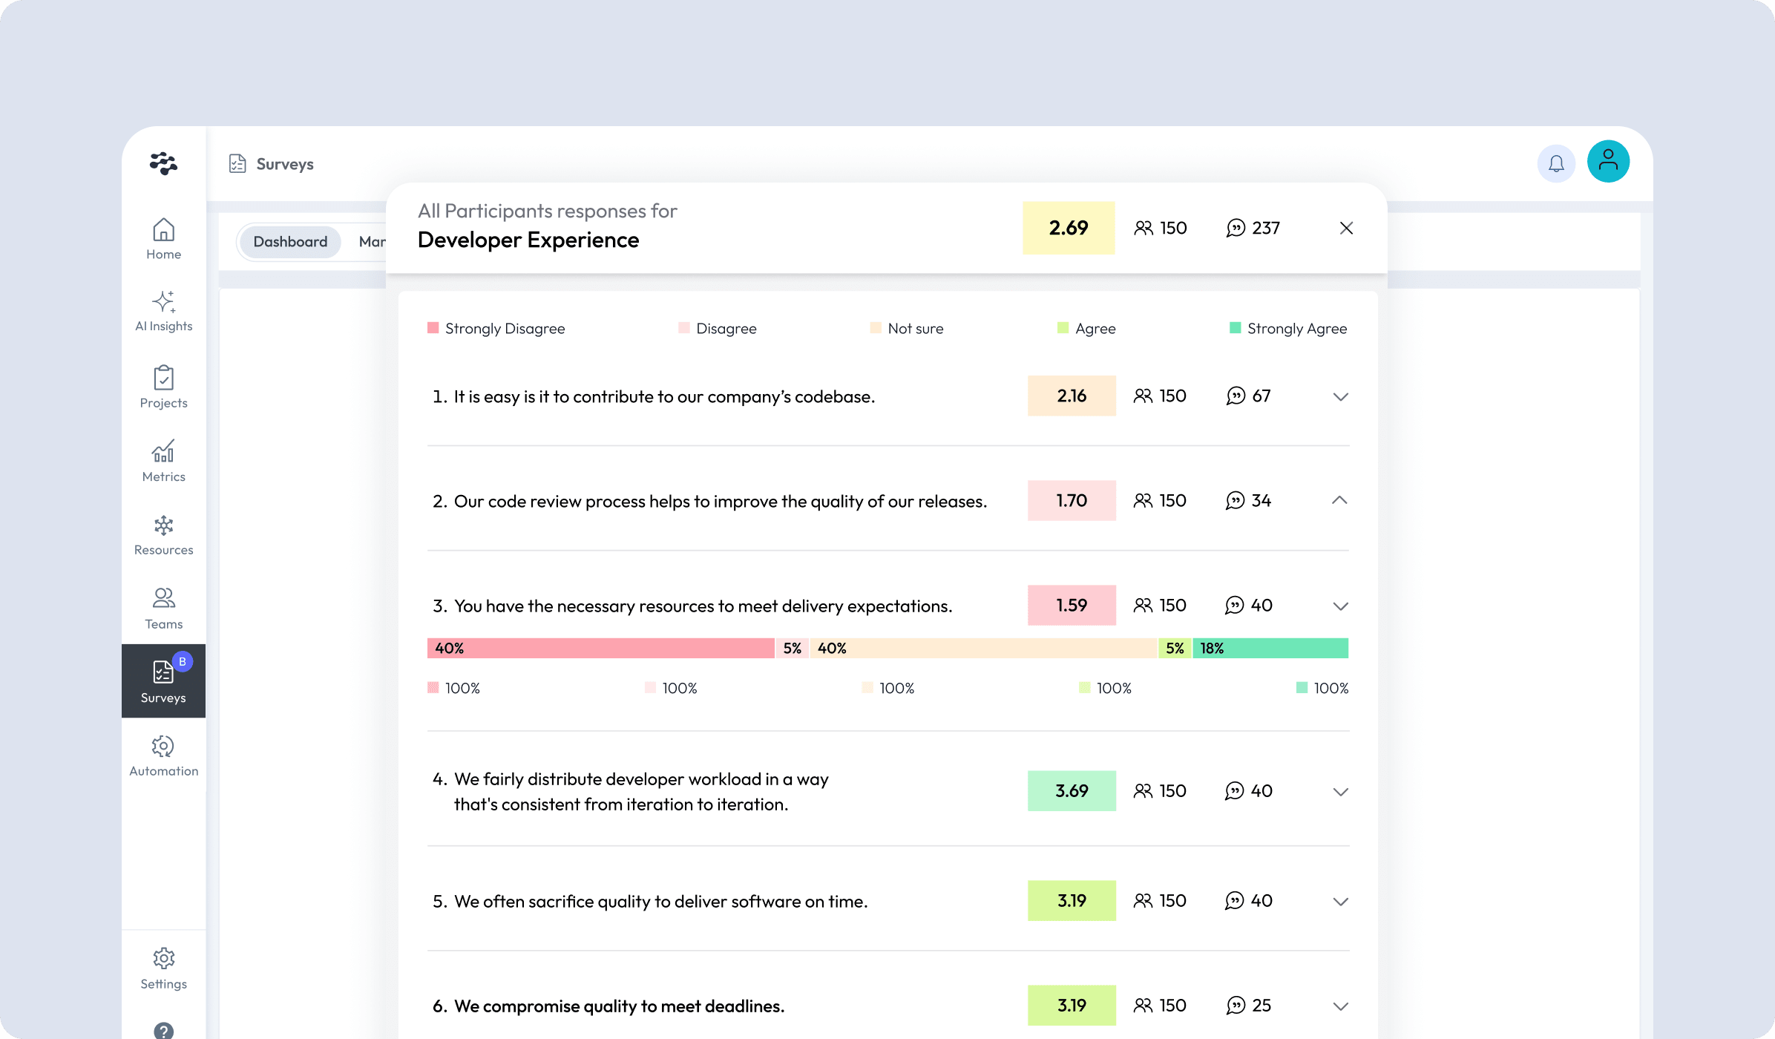Screen dimensions: 1775x1039
Task: Close the Developer Experience responses panel
Action: (1346, 228)
